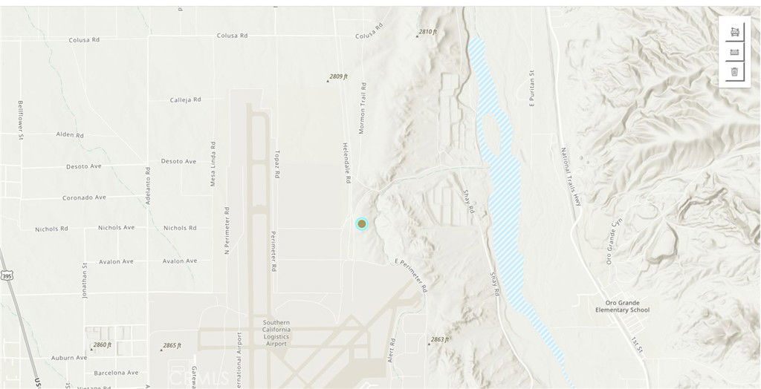Click the E Puritan St label

point(532,88)
